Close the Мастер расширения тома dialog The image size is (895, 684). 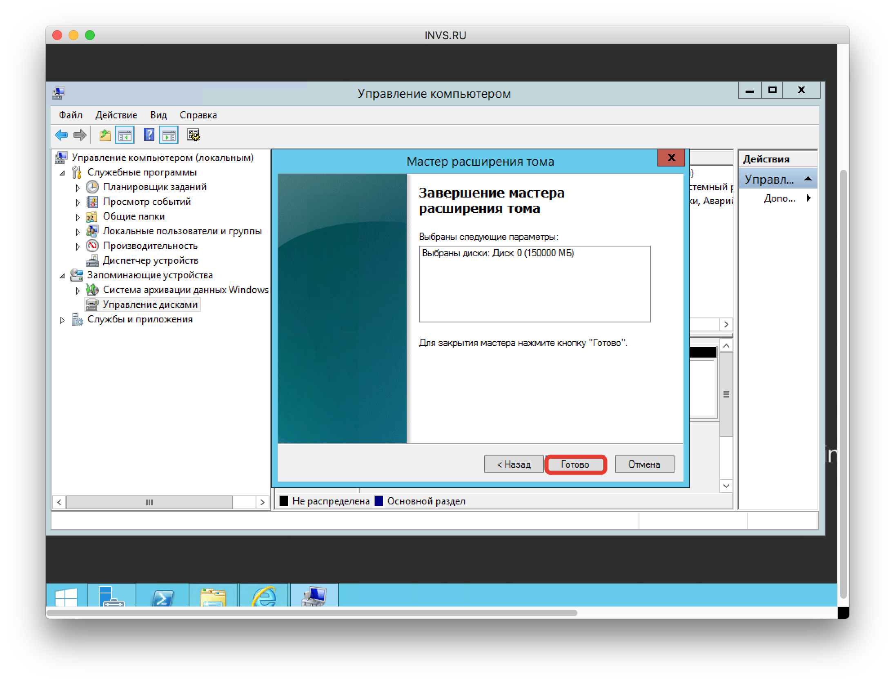point(671,158)
